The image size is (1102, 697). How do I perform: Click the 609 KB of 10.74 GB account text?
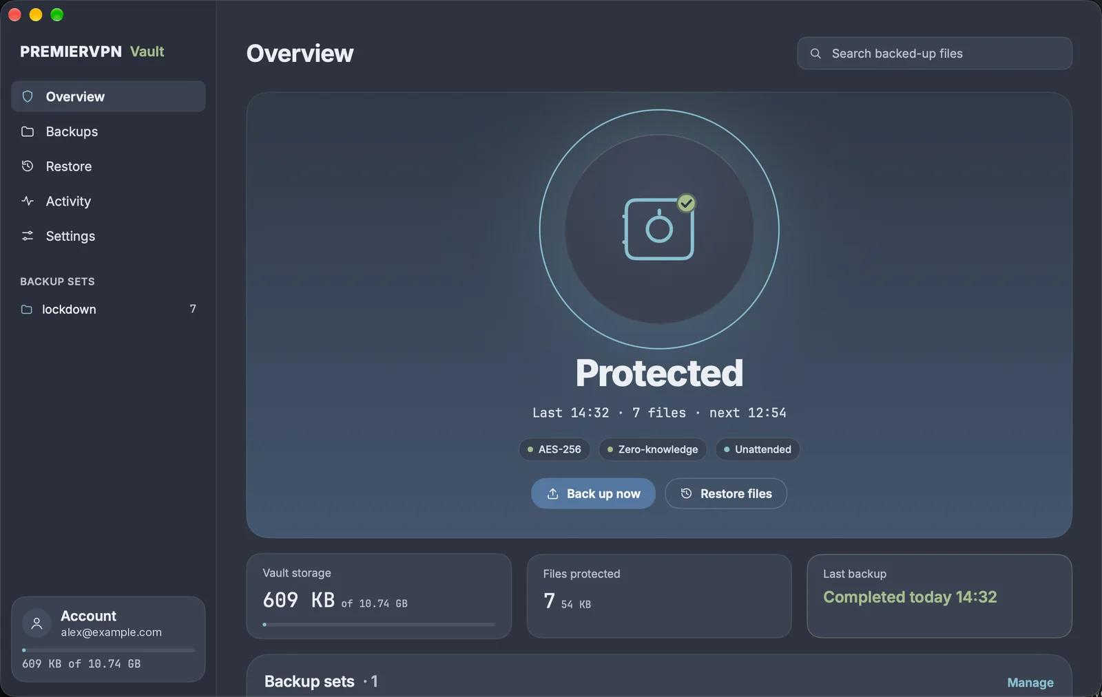(x=81, y=664)
